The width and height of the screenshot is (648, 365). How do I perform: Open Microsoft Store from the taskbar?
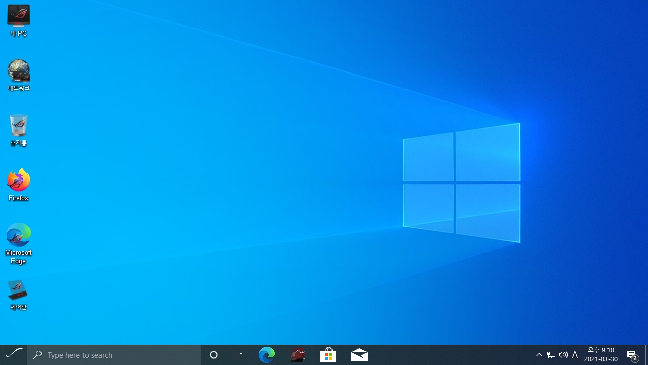(x=329, y=355)
